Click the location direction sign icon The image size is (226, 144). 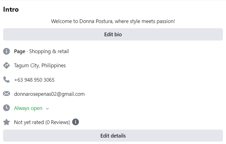[6, 65]
